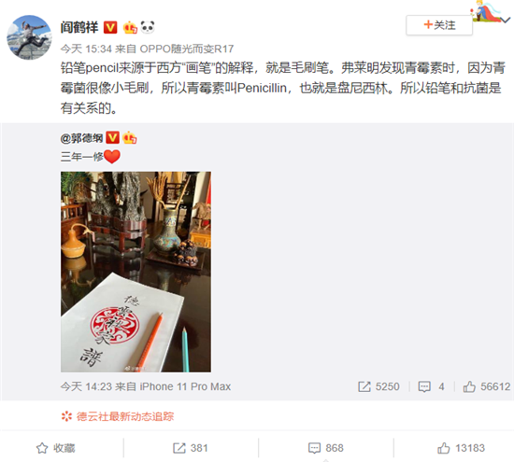Open the OPPO随光而变R17 source link
Image resolution: width=514 pixels, height=462 pixels.
point(187,49)
